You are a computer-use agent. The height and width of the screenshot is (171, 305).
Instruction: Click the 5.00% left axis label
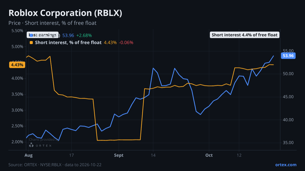pyautogui.click(x=18, y=47)
